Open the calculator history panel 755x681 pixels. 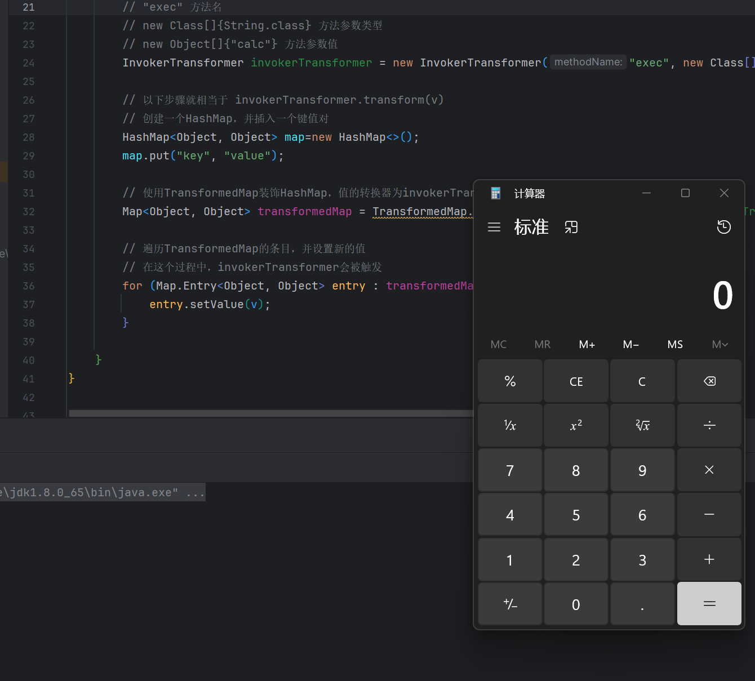[723, 227]
